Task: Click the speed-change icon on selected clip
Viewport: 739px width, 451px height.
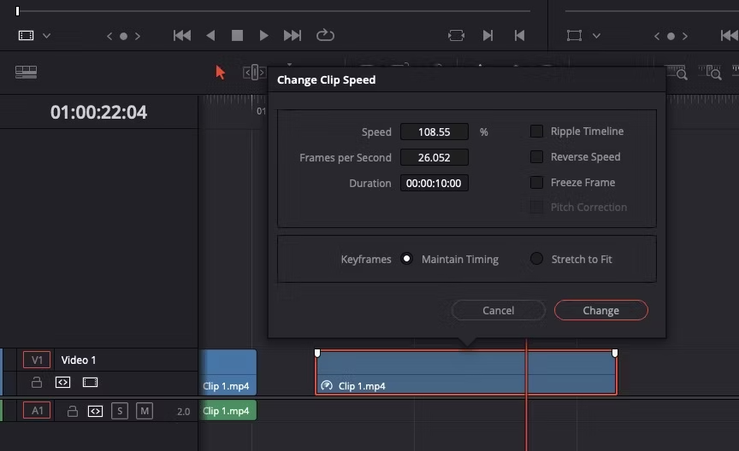Action: click(x=327, y=385)
